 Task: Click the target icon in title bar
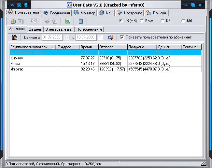coord(19,5)
